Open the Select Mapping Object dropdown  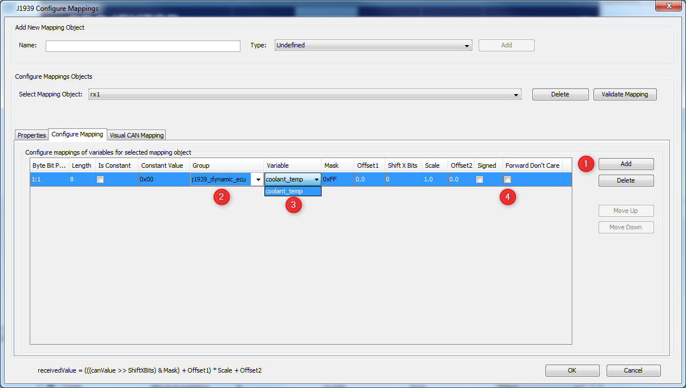[516, 94]
